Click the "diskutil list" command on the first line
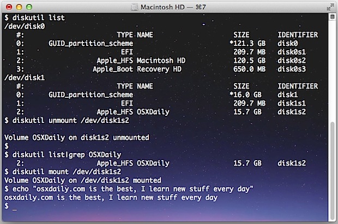338x224 pixels. pyautogui.click(x=38, y=17)
